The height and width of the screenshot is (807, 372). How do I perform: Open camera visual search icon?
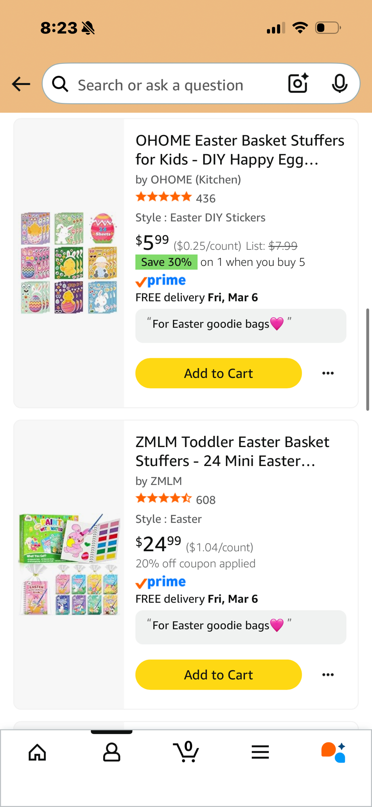point(298,84)
